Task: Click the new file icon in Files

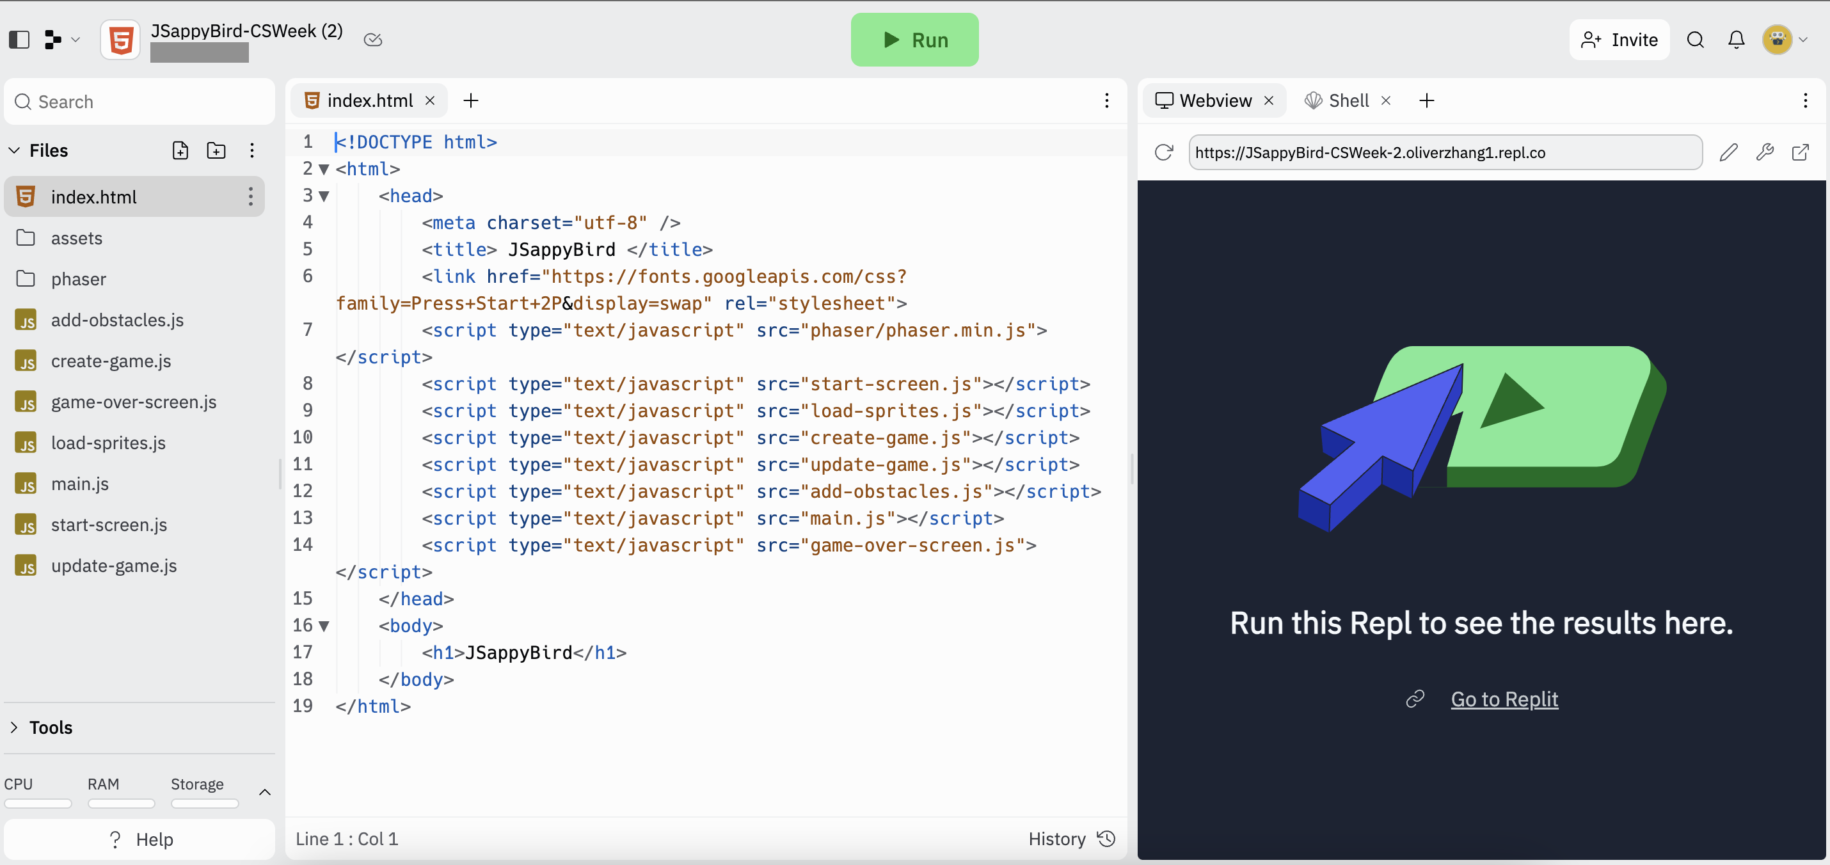Action: coord(180,150)
